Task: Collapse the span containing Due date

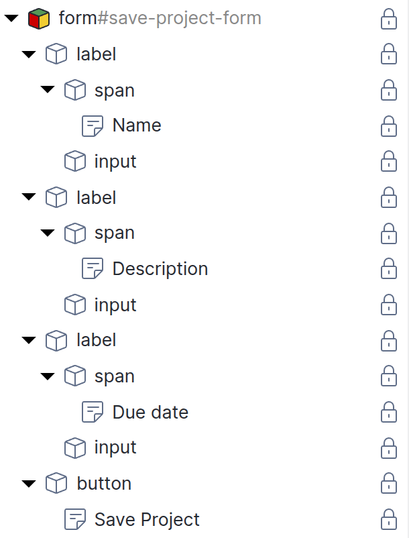Action: click(x=46, y=376)
